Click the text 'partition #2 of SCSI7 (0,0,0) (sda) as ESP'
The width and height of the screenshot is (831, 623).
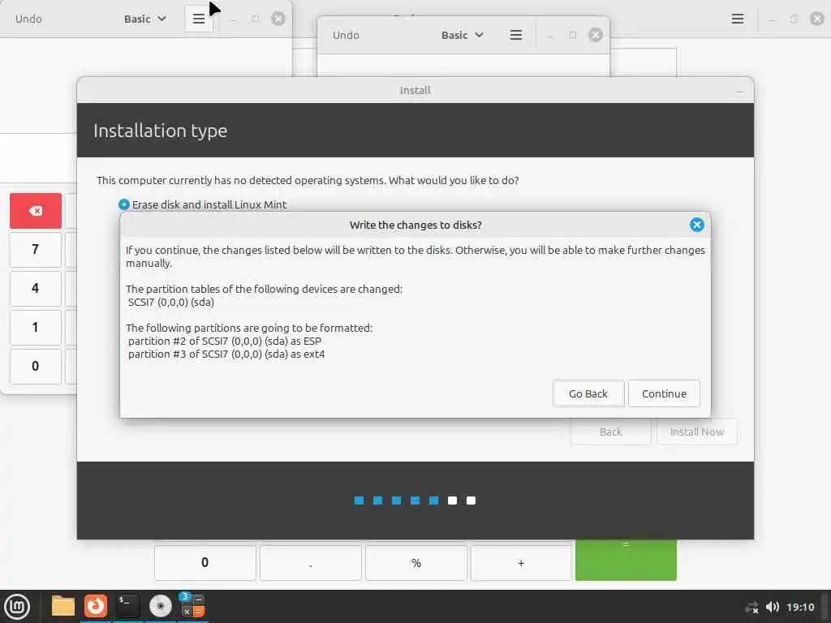tap(225, 342)
